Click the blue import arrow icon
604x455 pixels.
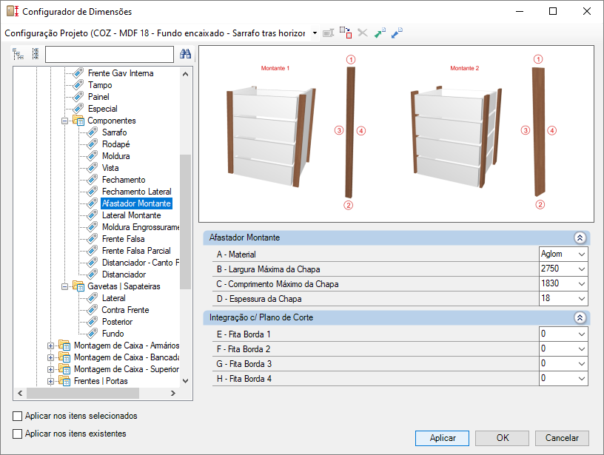(x=397, y=33)
